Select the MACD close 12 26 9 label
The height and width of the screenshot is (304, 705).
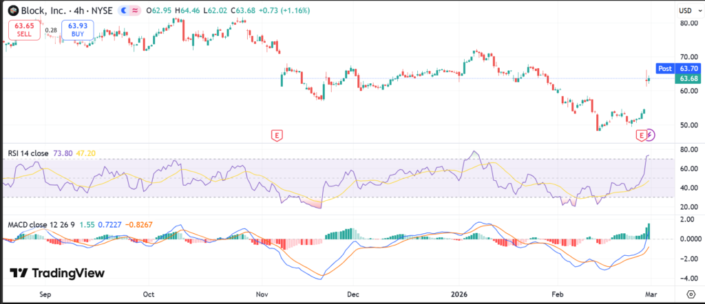point(39,225)
